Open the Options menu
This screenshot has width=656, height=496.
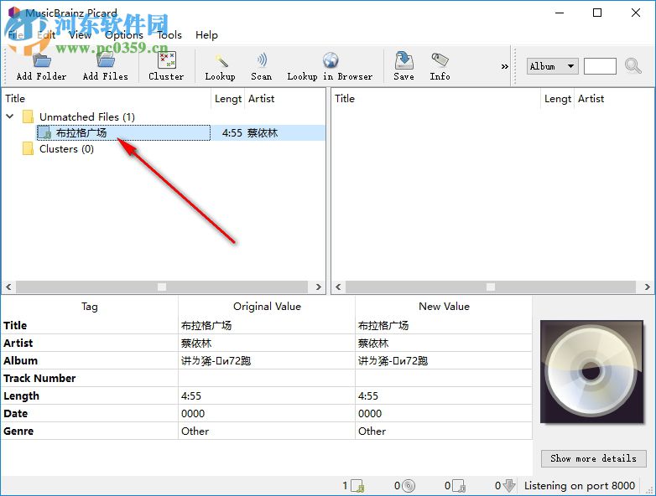(124, 35)
